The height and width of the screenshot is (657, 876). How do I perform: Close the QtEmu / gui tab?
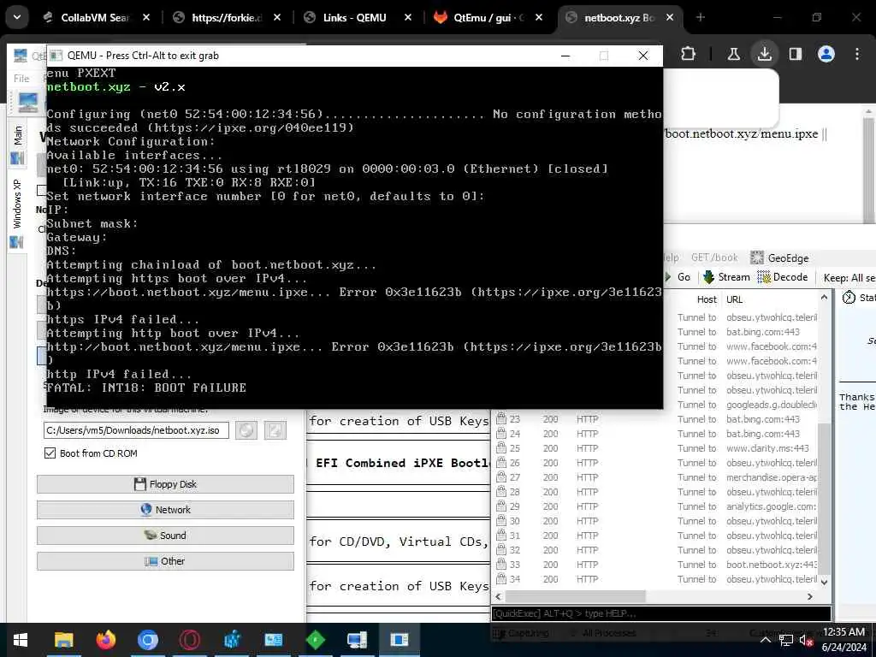pos(539,17)
